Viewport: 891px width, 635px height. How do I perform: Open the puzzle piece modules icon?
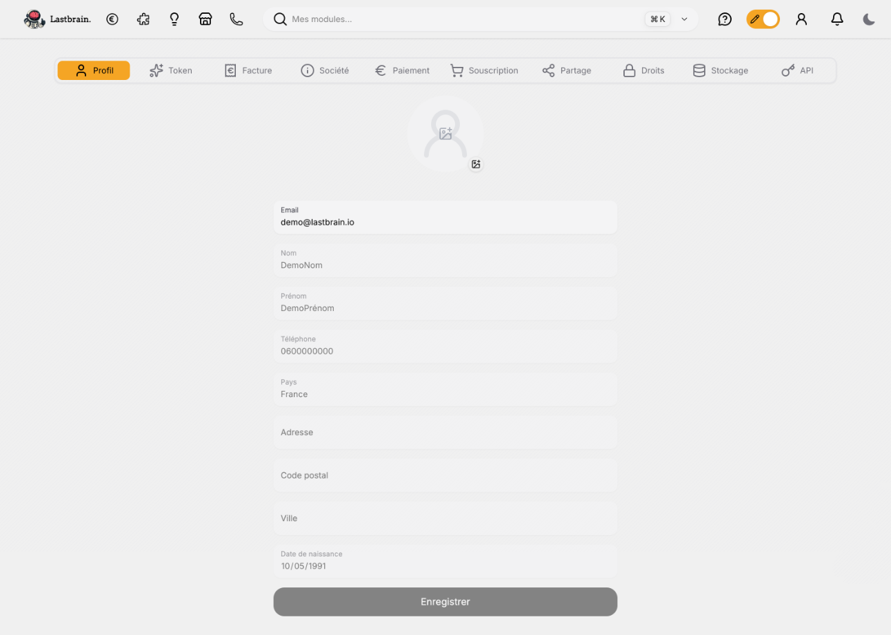pos(143,19)
